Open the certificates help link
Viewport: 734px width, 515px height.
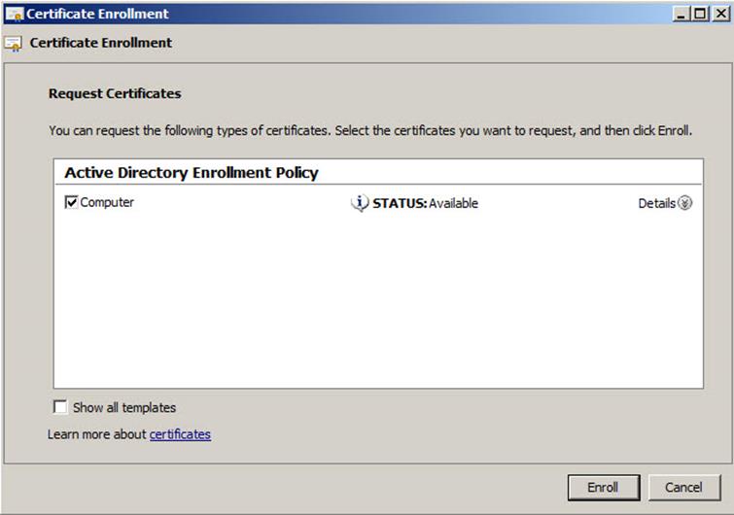tap(180, 434)
